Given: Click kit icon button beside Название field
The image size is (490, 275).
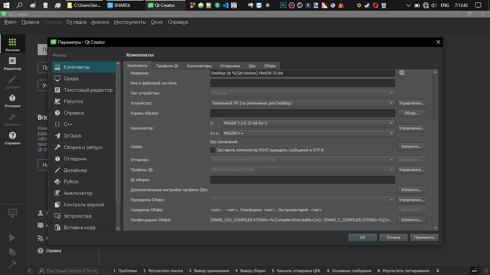Looking at the screenshot, I should click(x=402, y=73).
